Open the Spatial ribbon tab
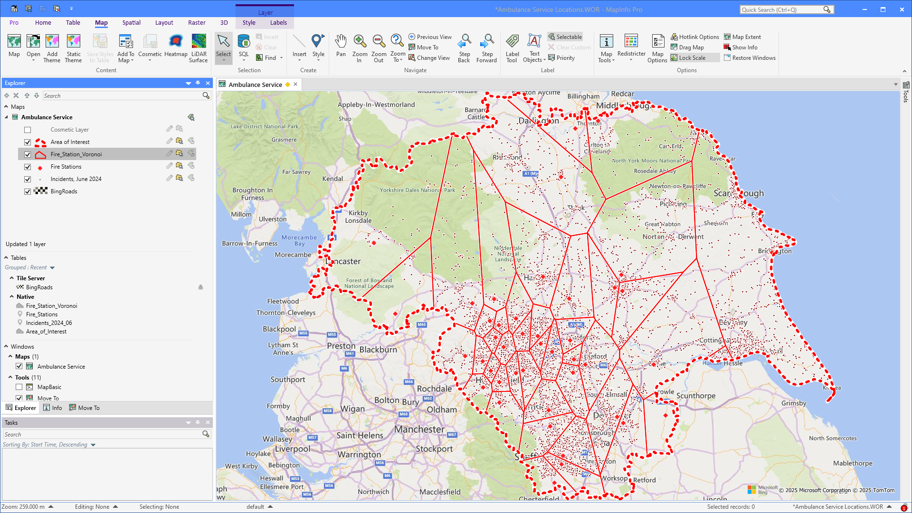The image size is (912, 513). coord(131,23)
